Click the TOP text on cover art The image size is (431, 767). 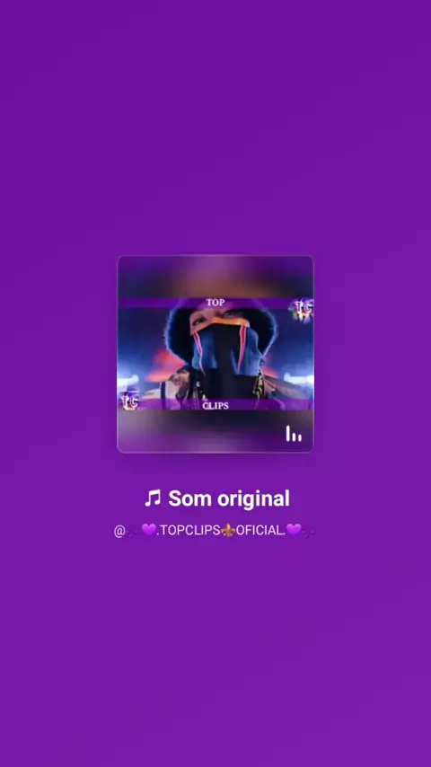pos(215,303)
